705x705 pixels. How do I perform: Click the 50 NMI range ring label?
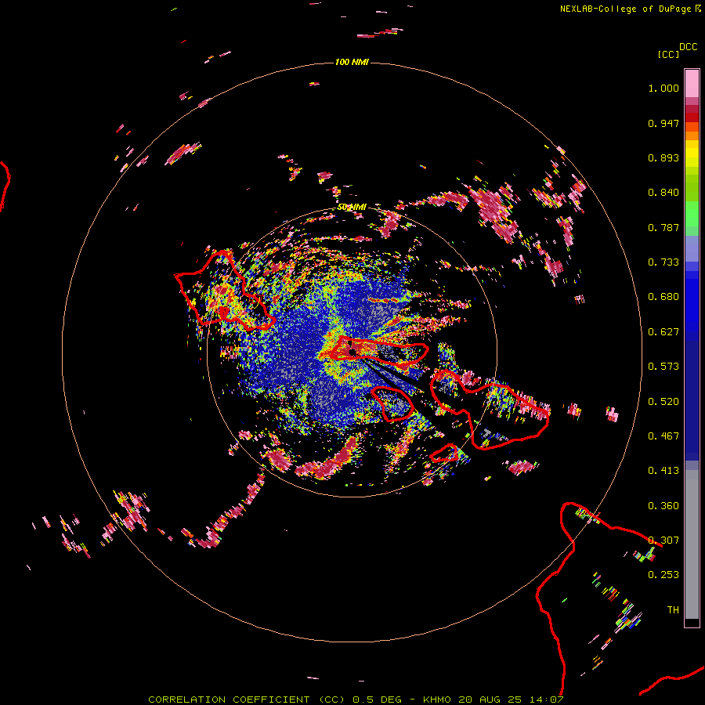coord(352,207)
